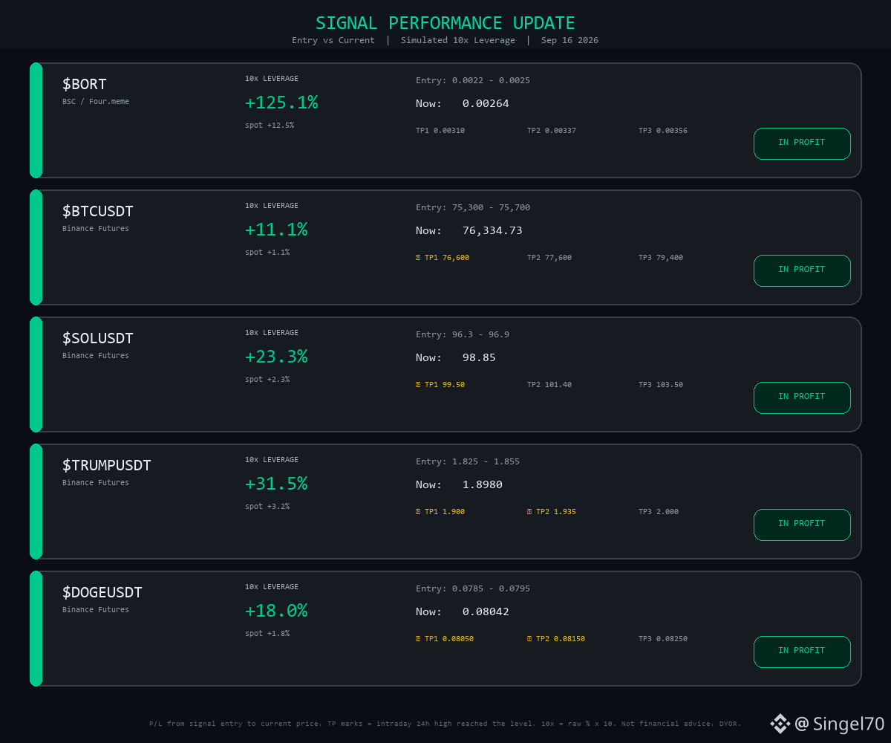
Task: Click the IN PROFIT badge for $DOGEUSDT
Action: 802,652
